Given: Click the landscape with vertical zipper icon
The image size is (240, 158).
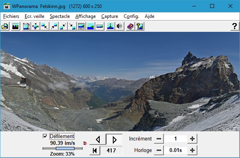Looking at the screenshot, I should [x=110, y=26].
